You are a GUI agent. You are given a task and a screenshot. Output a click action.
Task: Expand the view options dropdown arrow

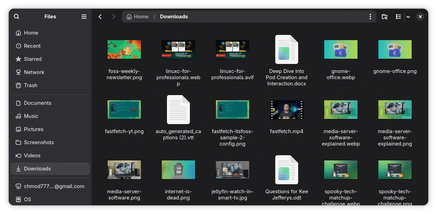click(x=408, y=17)
